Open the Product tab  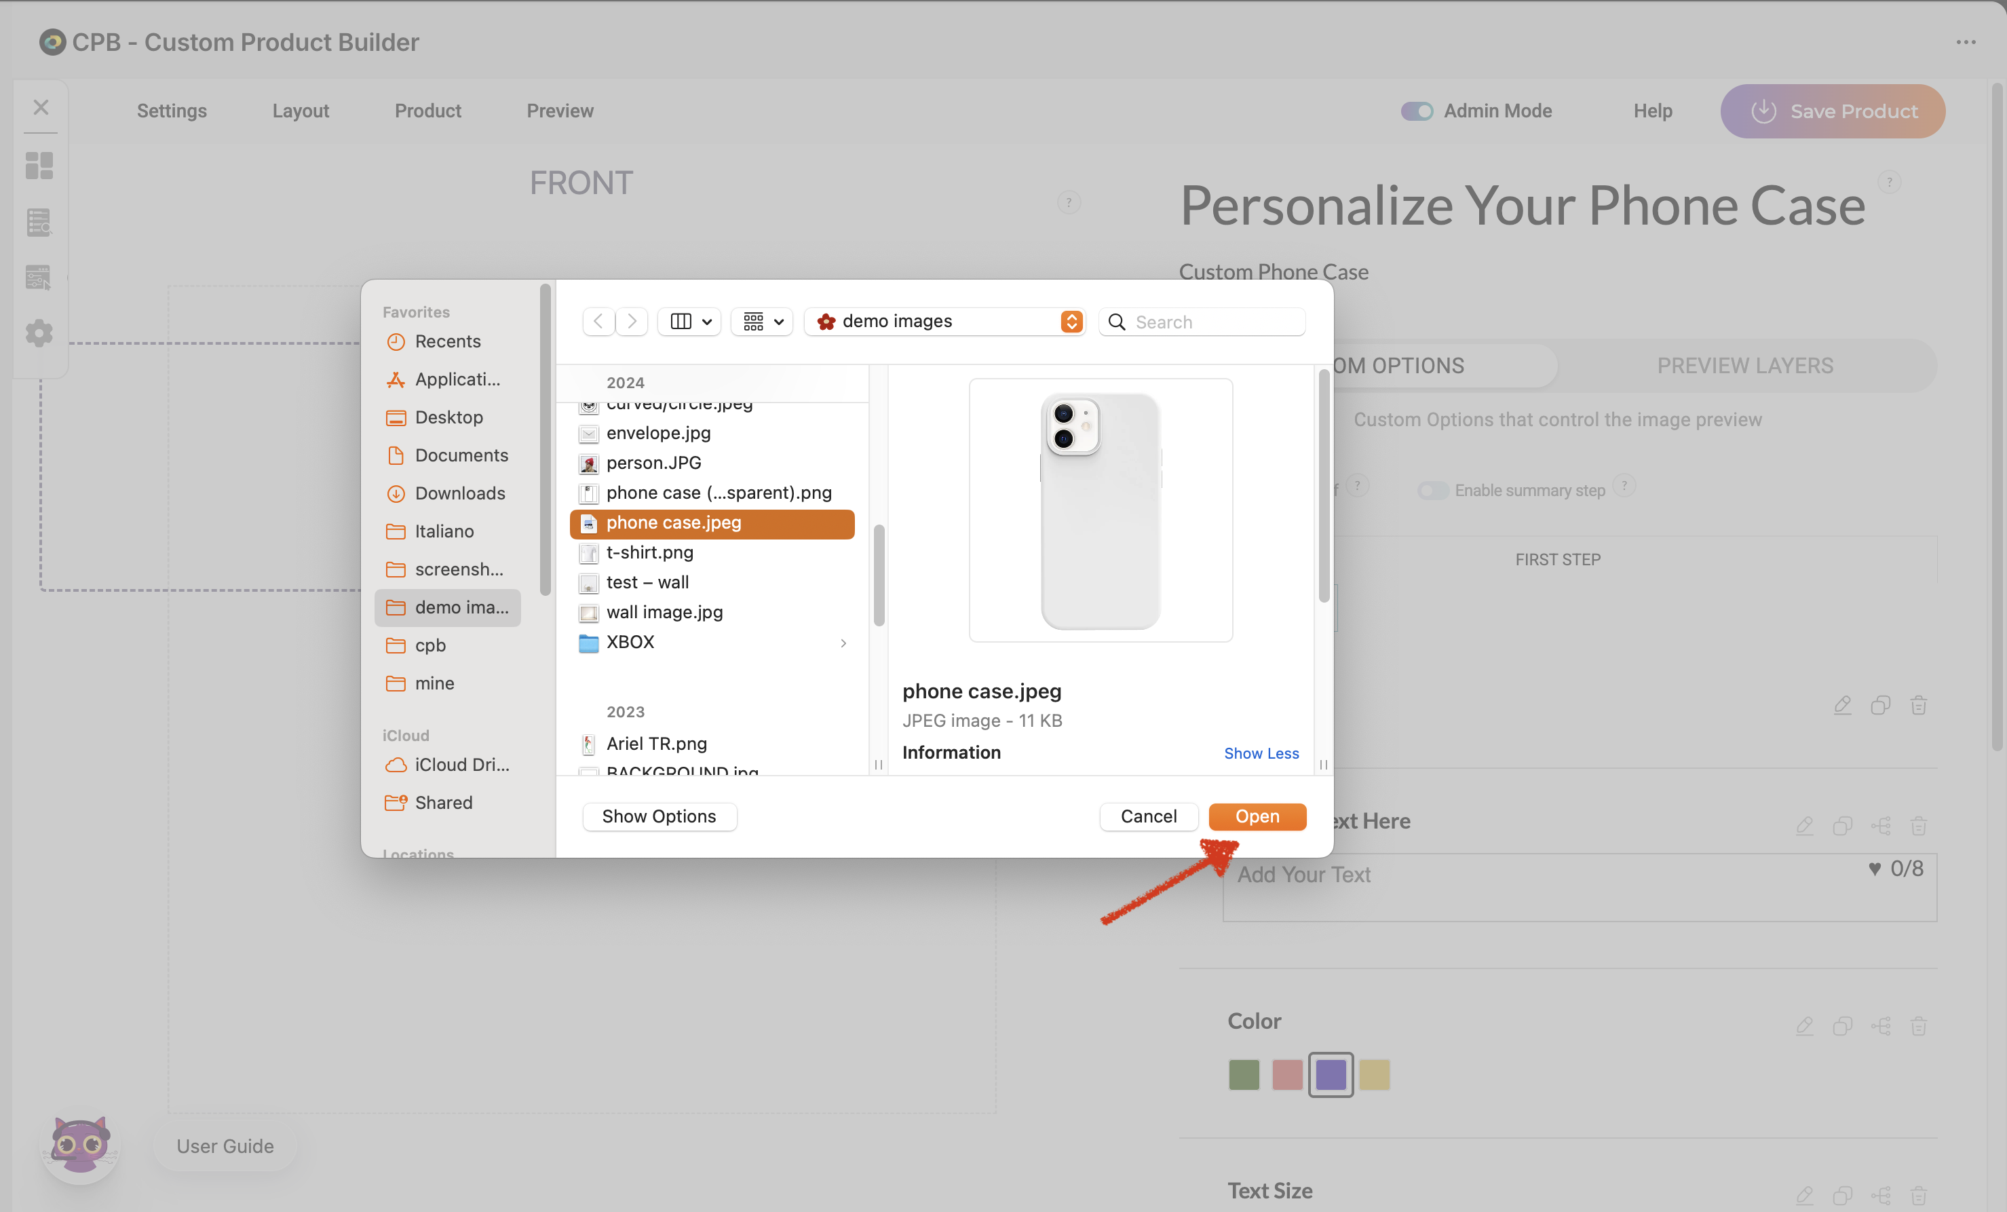point(427,111)
